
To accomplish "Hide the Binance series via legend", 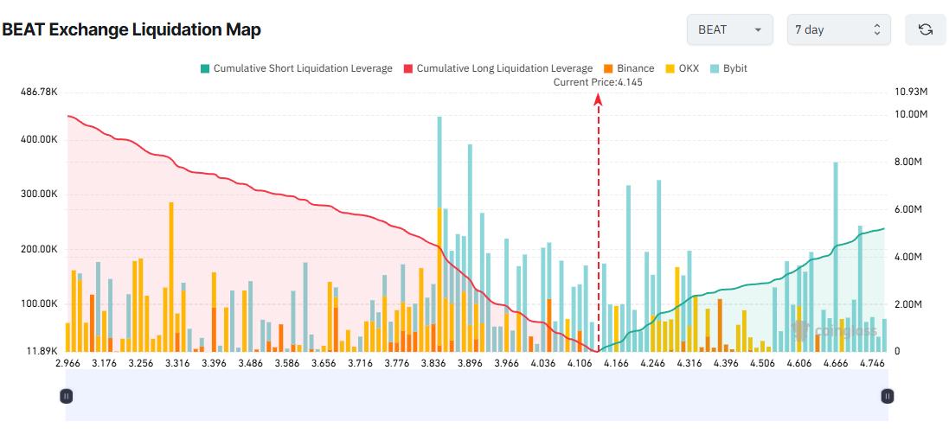I will [635, 68].
